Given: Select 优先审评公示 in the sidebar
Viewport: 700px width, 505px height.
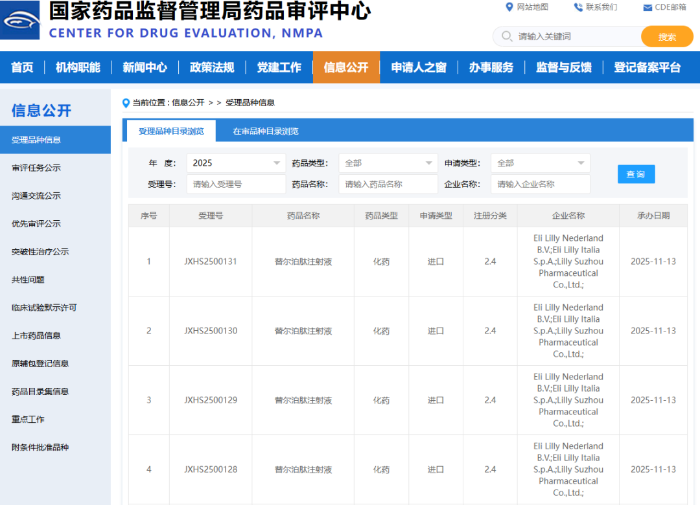Looking at the screenshot, I should pyautogui.click(x=36, y=223).
